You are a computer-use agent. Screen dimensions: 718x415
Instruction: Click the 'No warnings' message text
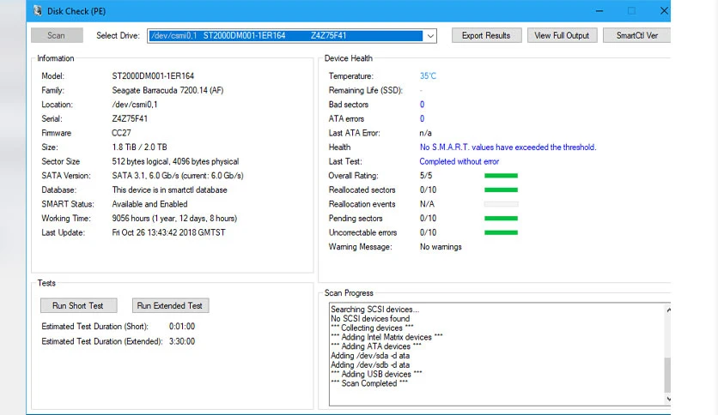(441, 246)
